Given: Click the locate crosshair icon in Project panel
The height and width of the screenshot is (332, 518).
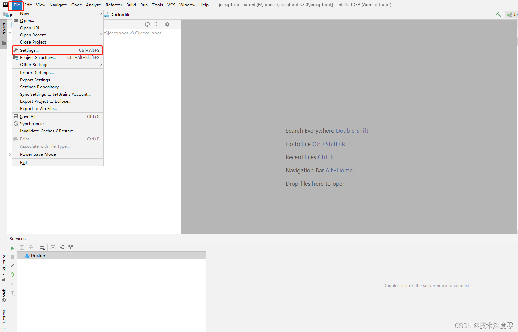Looking at the screenshot, I should click(x=147, y=24).
